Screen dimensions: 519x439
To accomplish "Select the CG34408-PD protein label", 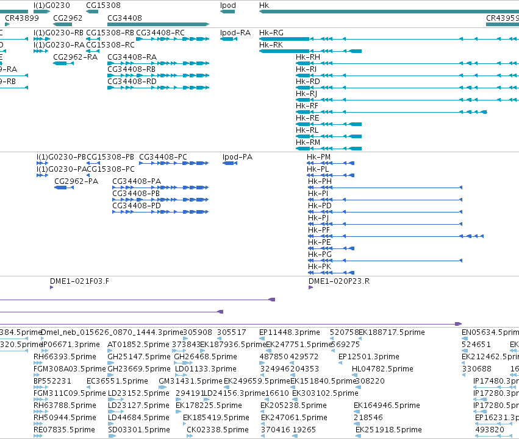I will pos(137,206).
